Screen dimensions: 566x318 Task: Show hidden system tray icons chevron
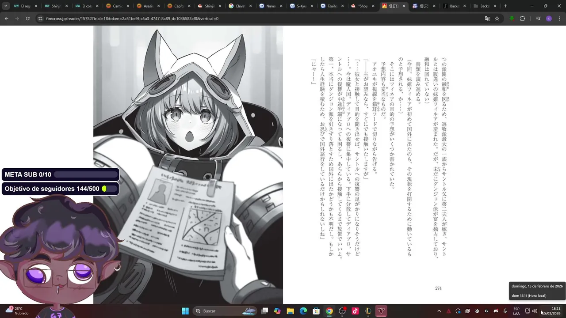(439, 311)
